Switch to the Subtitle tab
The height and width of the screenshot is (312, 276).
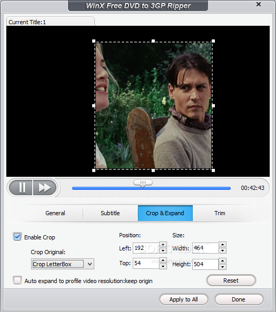pyautogui.click(x=110, y=213)
